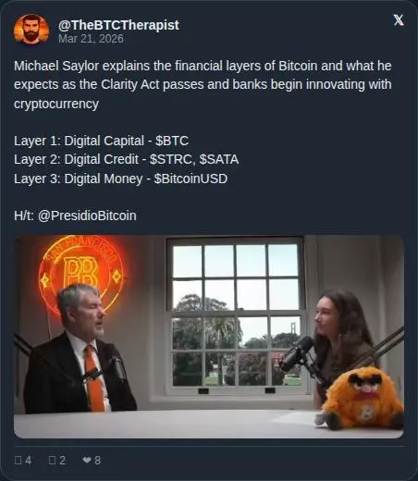Click the Mar 21, 2026 timestamp
418x481 pixels.
tap(91, 39)
